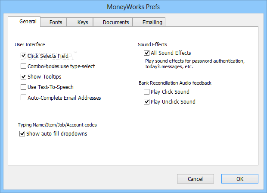267x193 pixels.
Task: Confirm preferences with OK
Action: tap(240, 179)
